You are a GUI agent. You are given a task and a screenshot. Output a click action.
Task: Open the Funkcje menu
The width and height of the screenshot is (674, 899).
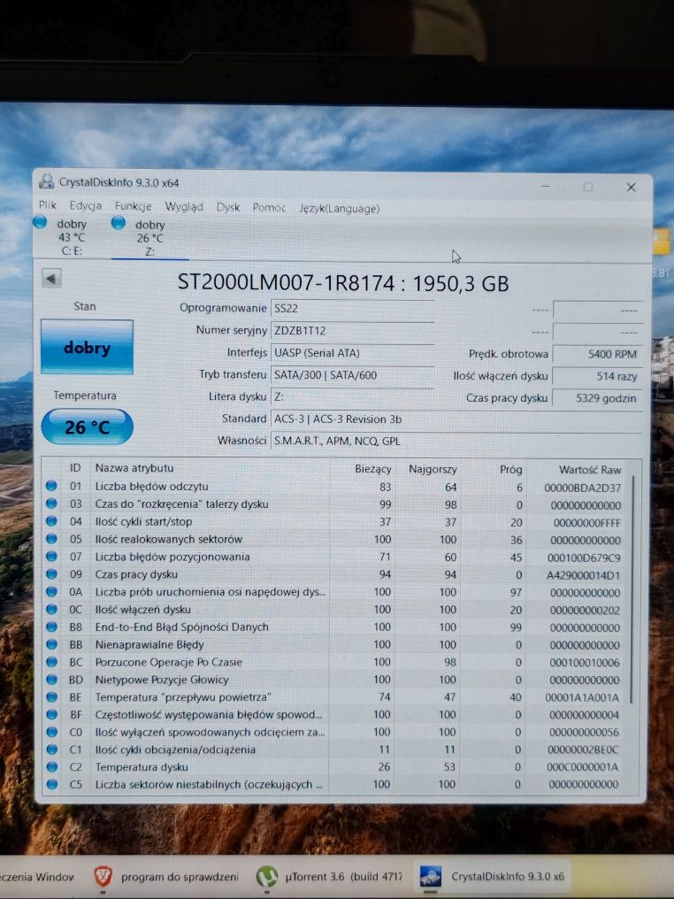click(133, 206)
